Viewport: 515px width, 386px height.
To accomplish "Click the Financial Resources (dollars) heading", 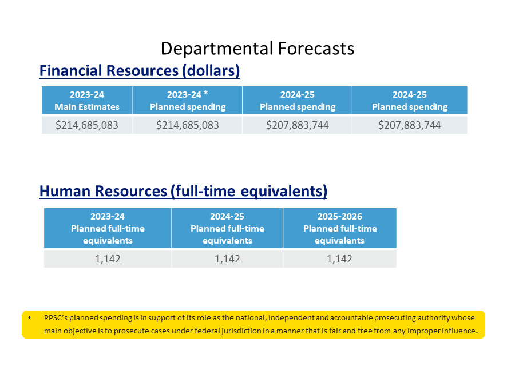I will [138, 71].
